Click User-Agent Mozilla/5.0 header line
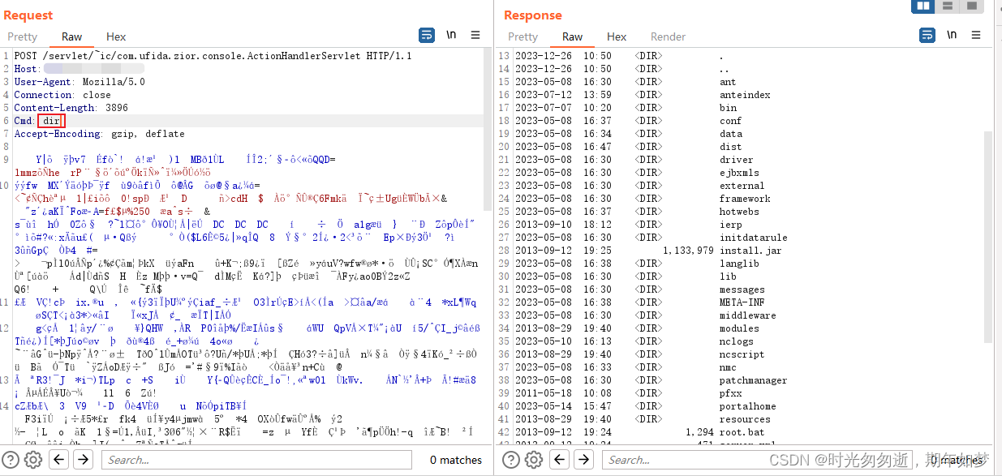 coord(80,82)
